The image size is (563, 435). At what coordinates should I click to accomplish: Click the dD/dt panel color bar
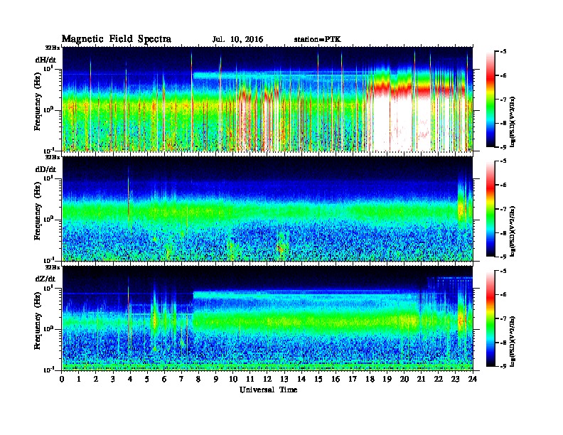[x=490, y=208]
